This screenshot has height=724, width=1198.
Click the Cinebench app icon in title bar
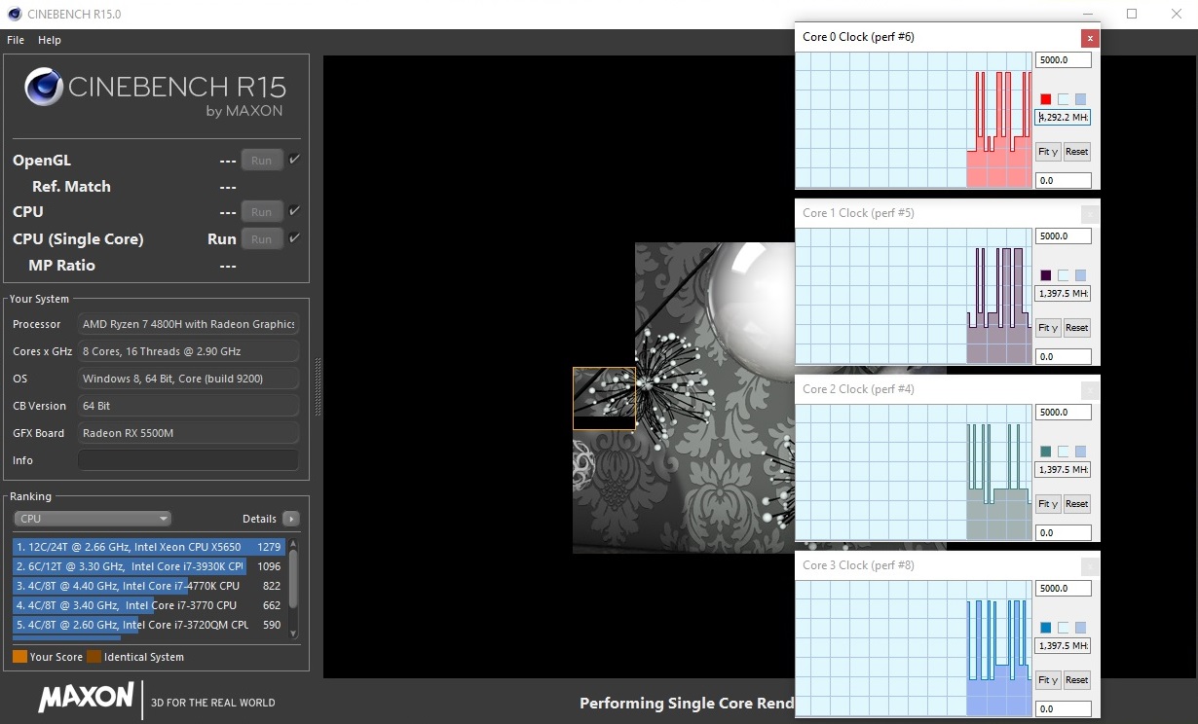(14, 15)
